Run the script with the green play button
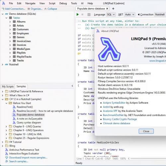The image size is (166, 166). point(78,15)
